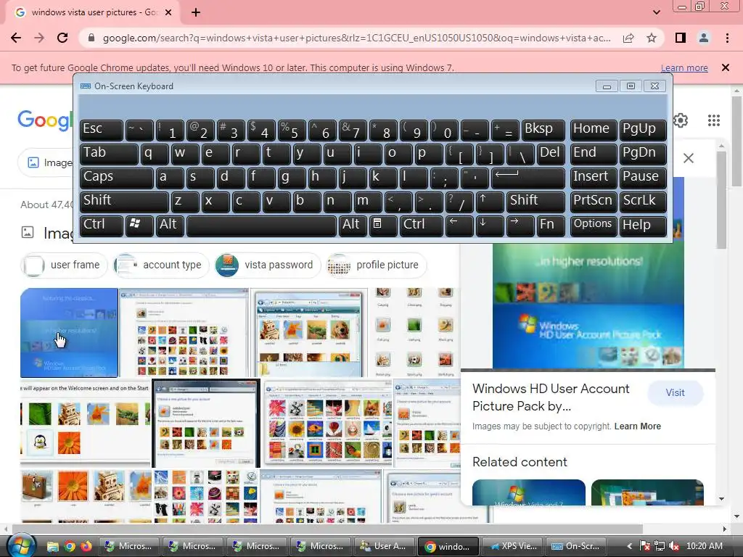
Task: Open On-Screen Keyboard Options
Action: (594, 225)
